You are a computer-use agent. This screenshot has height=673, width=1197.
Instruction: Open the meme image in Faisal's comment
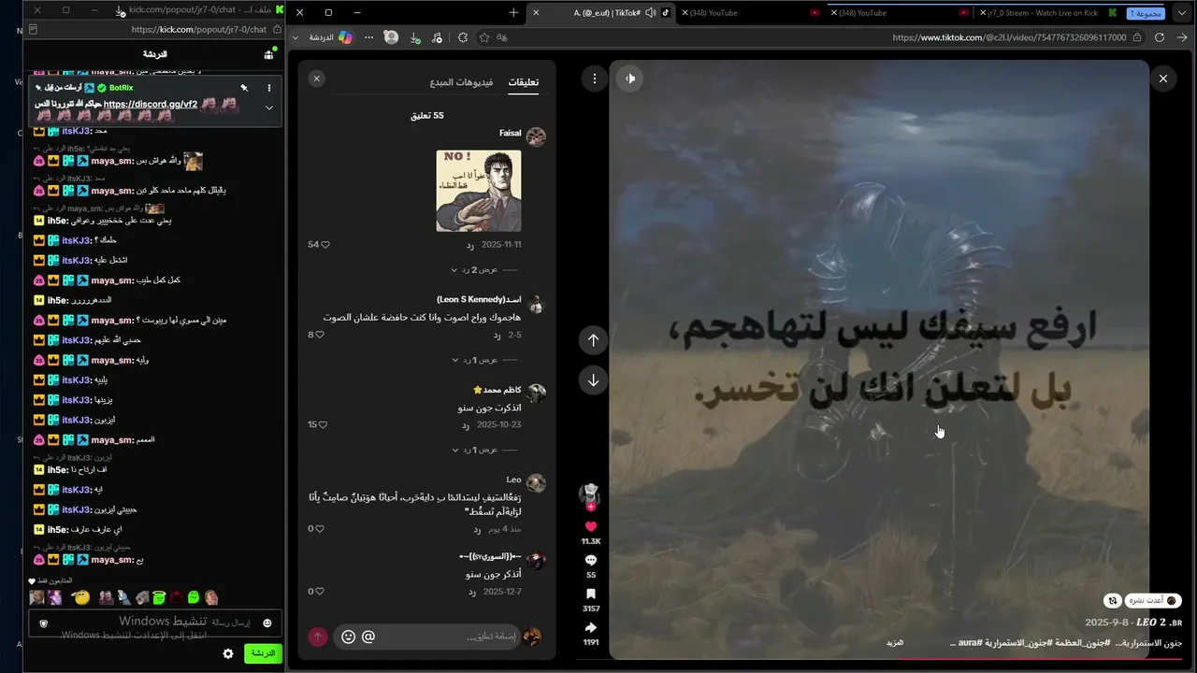(x=479, y=191)
